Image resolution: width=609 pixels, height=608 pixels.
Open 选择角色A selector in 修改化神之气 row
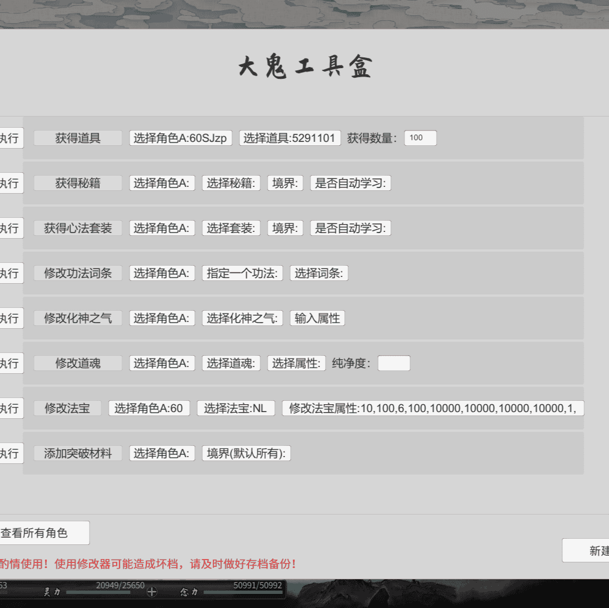point(162,318)
